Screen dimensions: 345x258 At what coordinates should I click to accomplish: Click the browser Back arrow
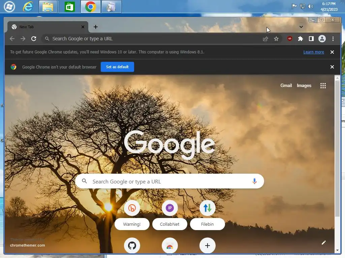click(12, 39)
